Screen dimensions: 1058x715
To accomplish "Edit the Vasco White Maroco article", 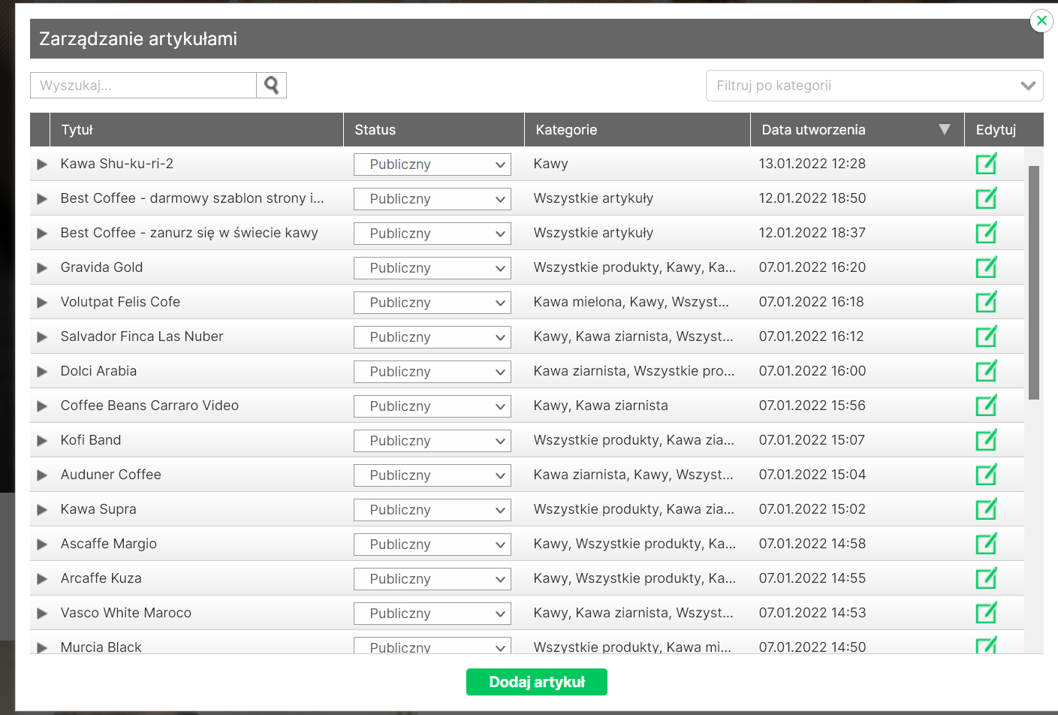I will coord(986,613).
